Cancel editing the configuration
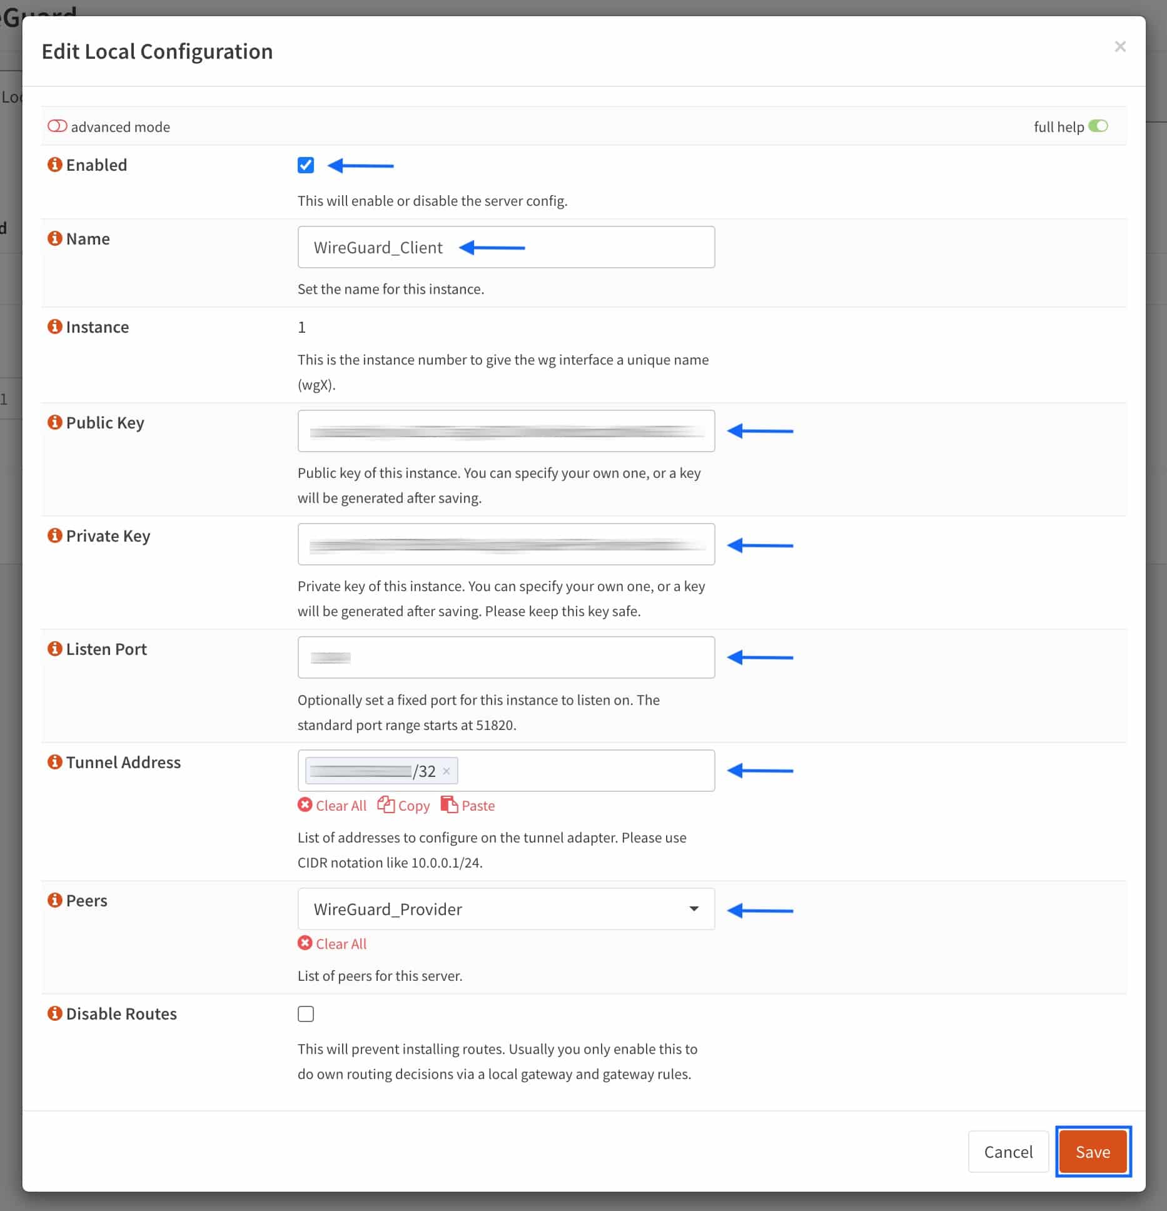Screen dimensions: 1167x1211 (1008, 1152)
